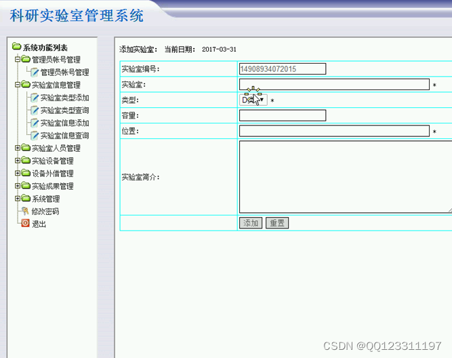Click the folder icon beside 实验设备管理

click(26, 160)
